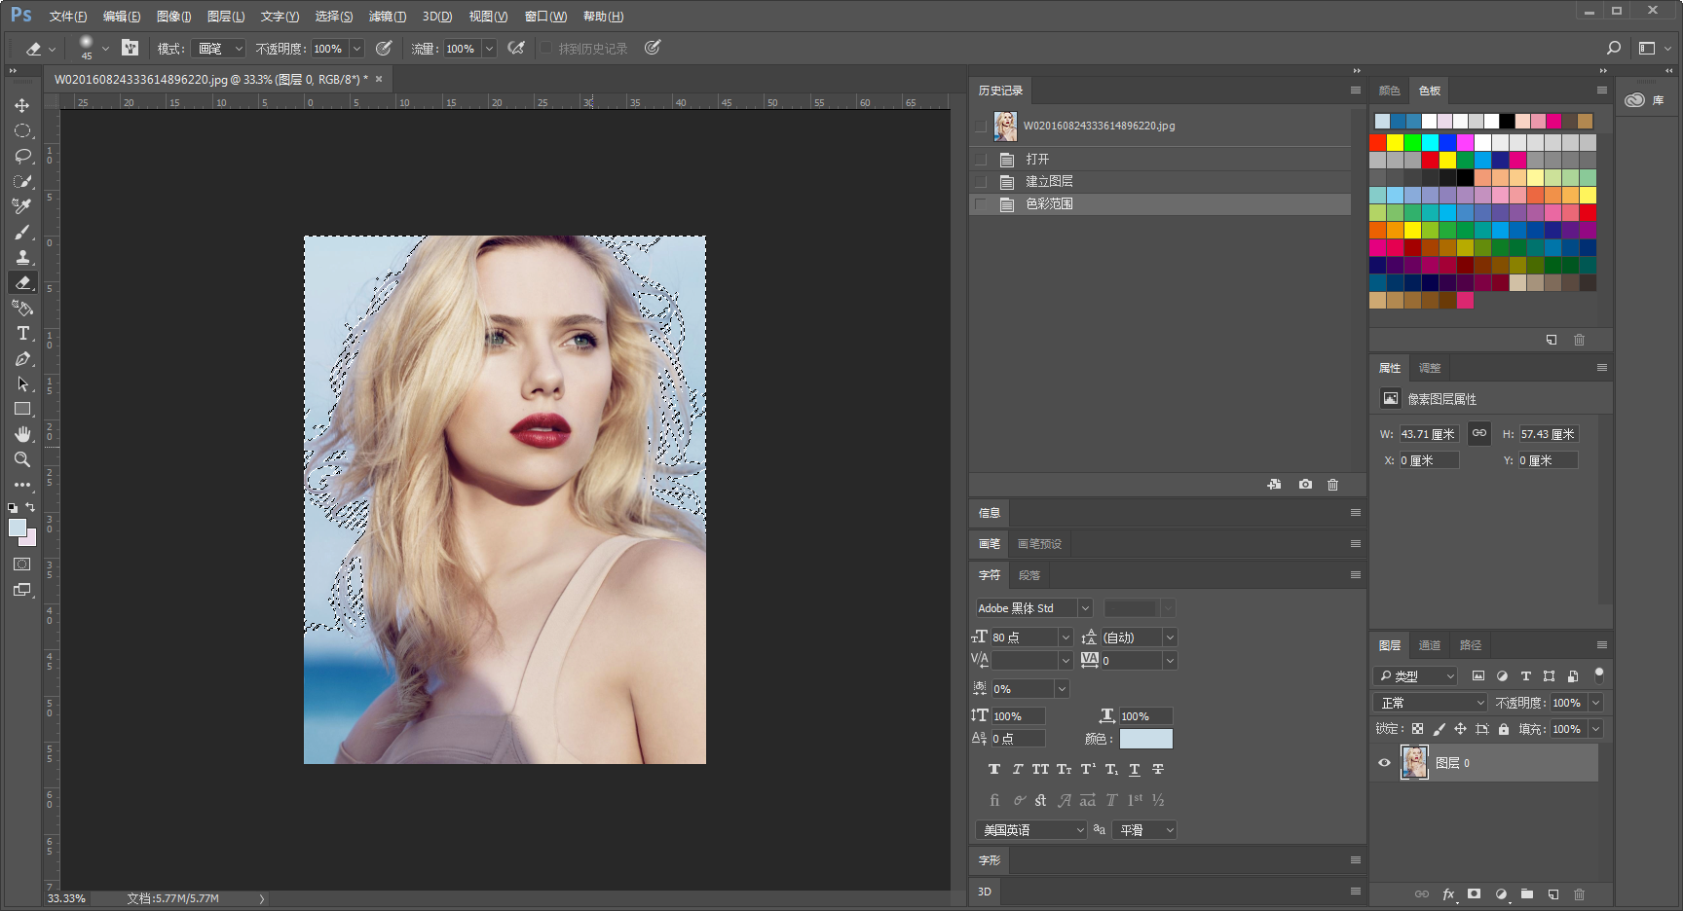Open the 滤镜 menu
Viewport: 1683px width, 911px height.
click(387, 17)
